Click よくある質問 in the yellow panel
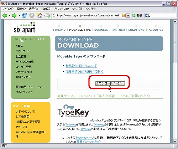Viewport: 178px width, 149px height. (22, 117)
